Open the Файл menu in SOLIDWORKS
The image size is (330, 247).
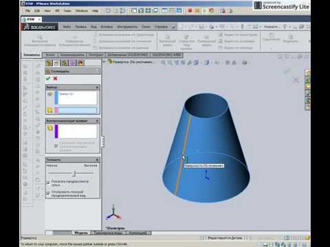pyautogui.click(x=67, y=27)
